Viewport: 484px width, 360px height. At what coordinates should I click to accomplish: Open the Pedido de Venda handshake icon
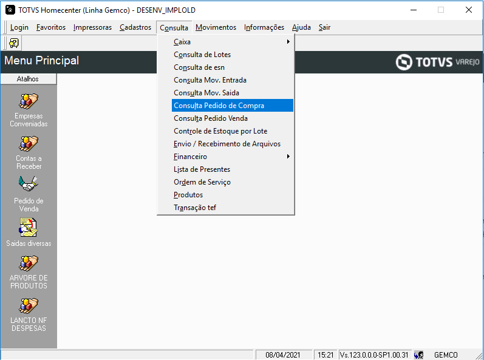coord(29,184)
